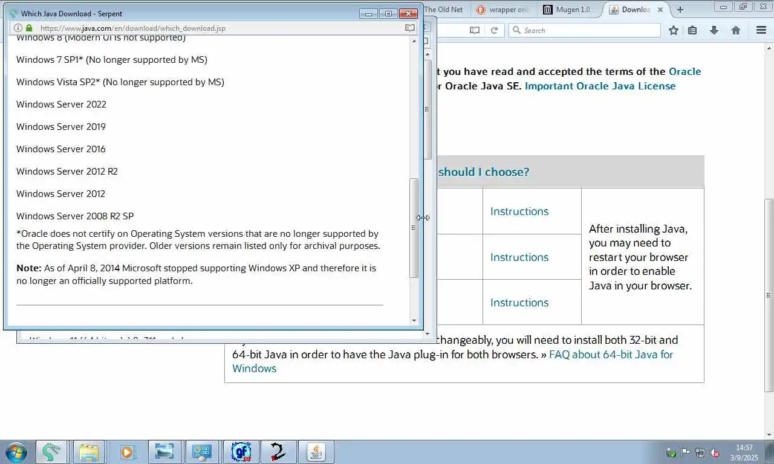Open Oracle link in license text
This screenshot has height=464, width=774.
(685, 71)
